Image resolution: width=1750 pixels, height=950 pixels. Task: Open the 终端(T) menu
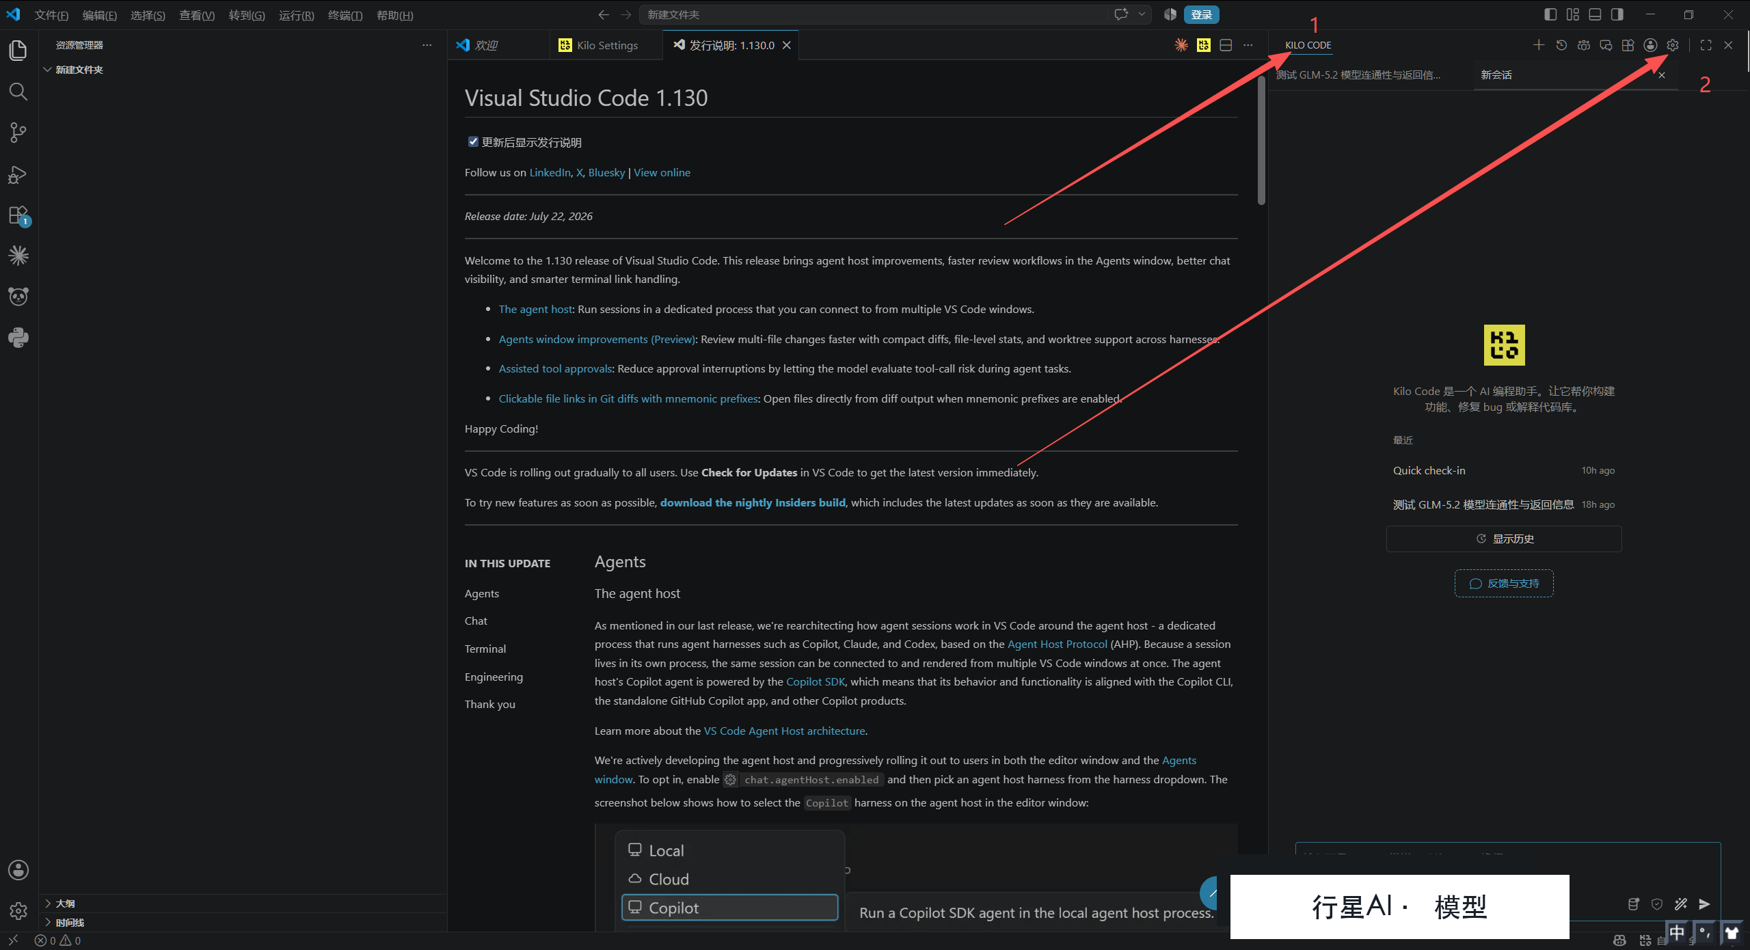coord(345,15)
